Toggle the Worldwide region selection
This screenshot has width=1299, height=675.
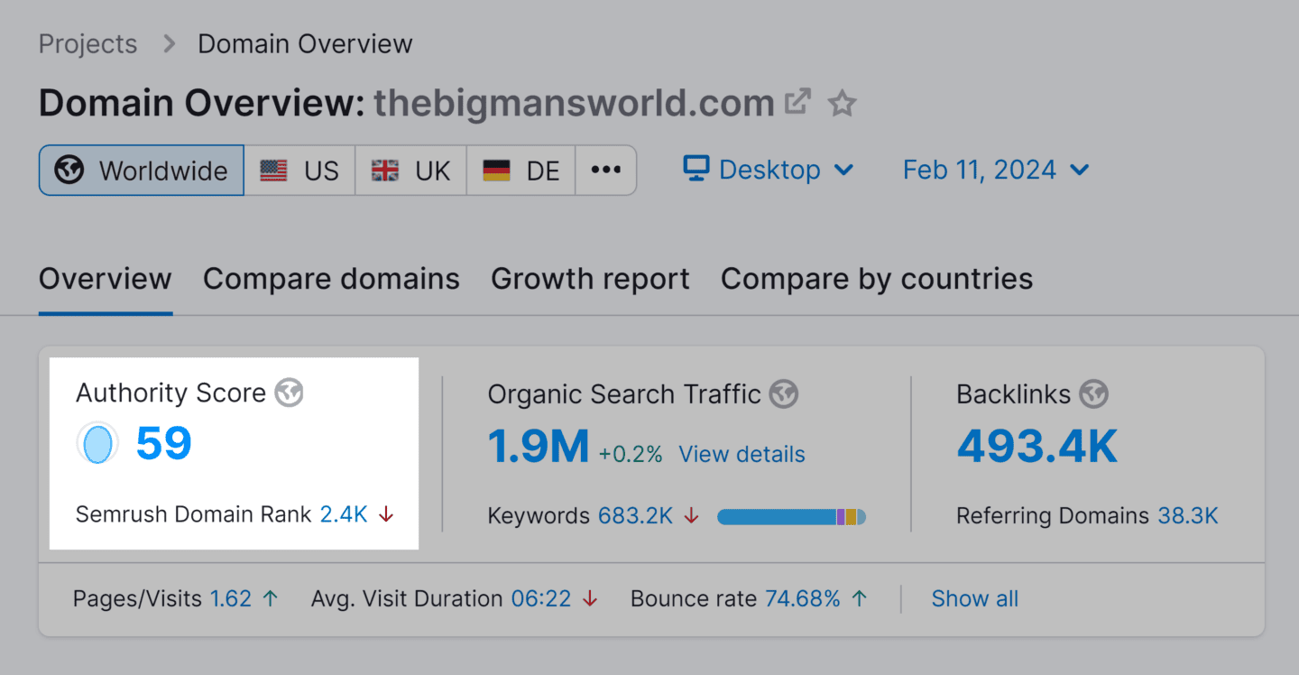(141, 170)
